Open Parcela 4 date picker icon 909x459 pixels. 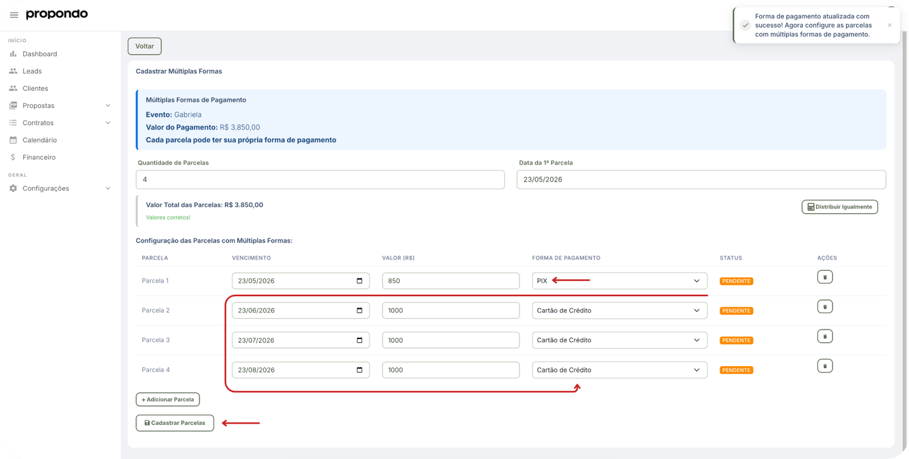[x=360, y=370]
